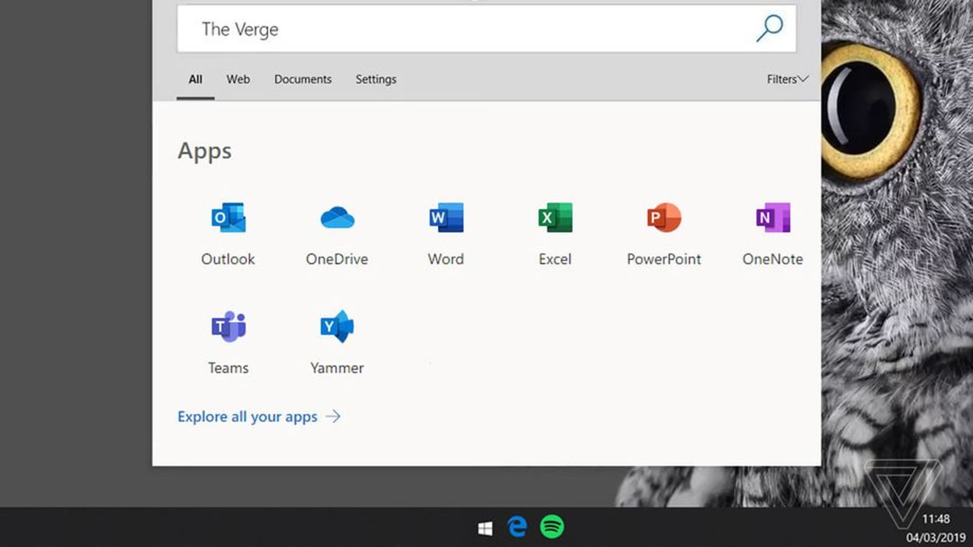This screenshot has width=973, height=547.
Task: Launch Excel from the Apps grid
Action: pos(555,218)
